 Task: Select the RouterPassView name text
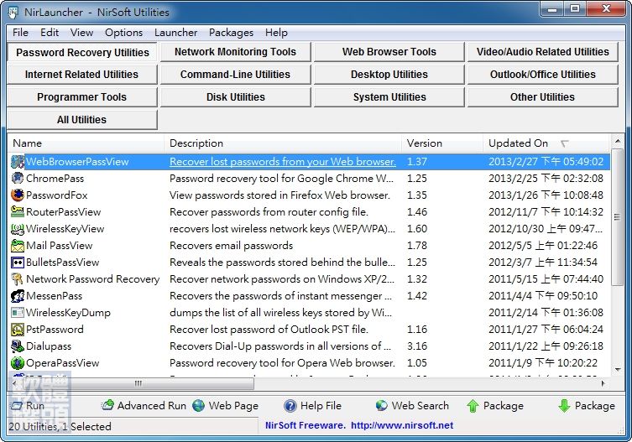click(63, 211)
